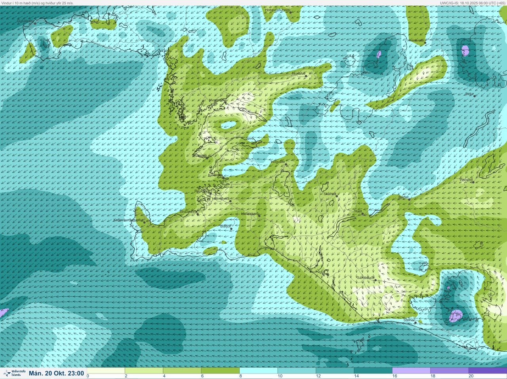Viewport: 507px width, 379px height.
Task: Select the 4–6 m/s green legend swatch
Action: [182, 371]
